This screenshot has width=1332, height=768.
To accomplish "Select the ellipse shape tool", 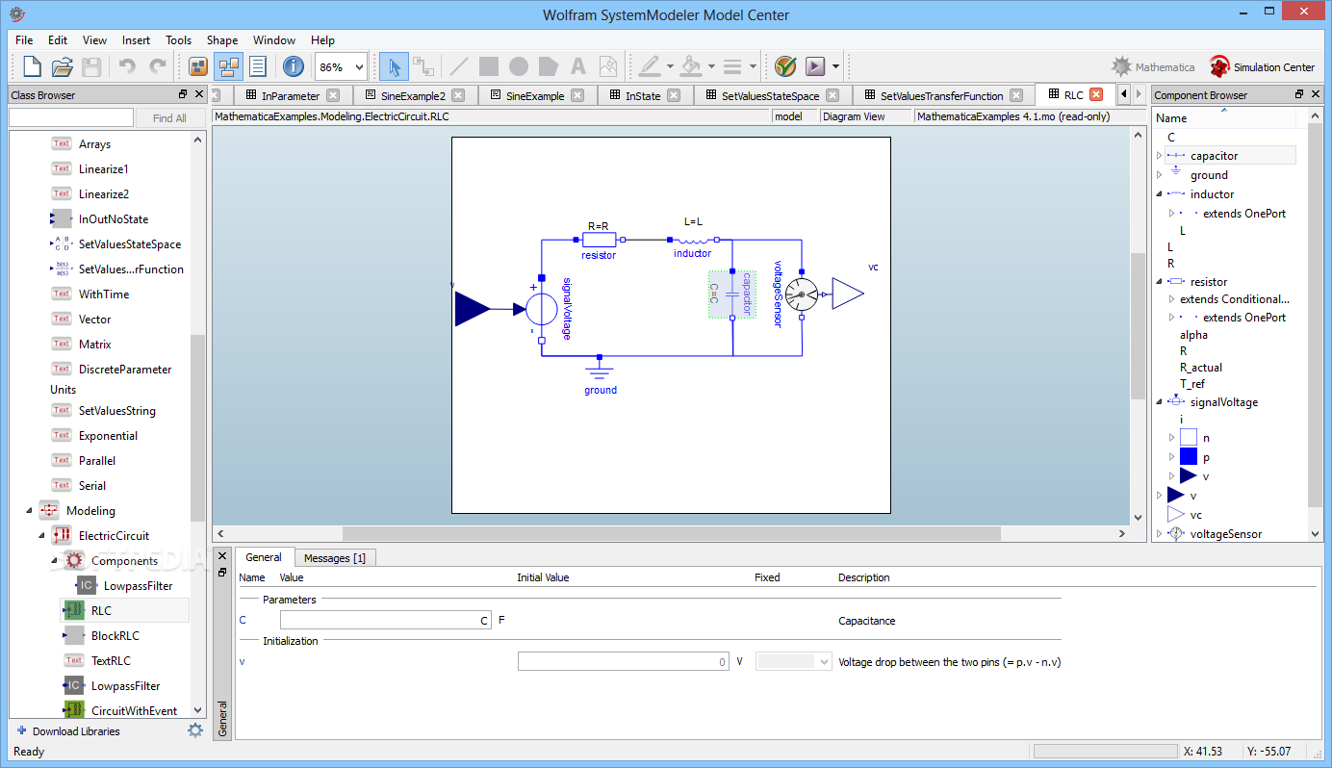I will pyautogui.click(x=519, y=66).
